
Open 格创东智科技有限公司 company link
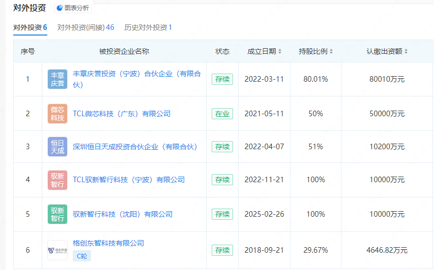click(108, 243)
